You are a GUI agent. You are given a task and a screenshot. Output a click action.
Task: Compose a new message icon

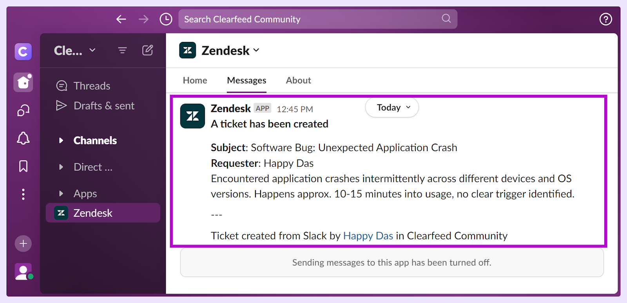click(x=147, y=50)
